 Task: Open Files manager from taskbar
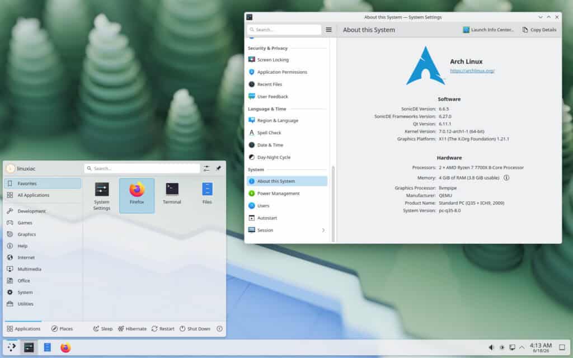[47, 347]
